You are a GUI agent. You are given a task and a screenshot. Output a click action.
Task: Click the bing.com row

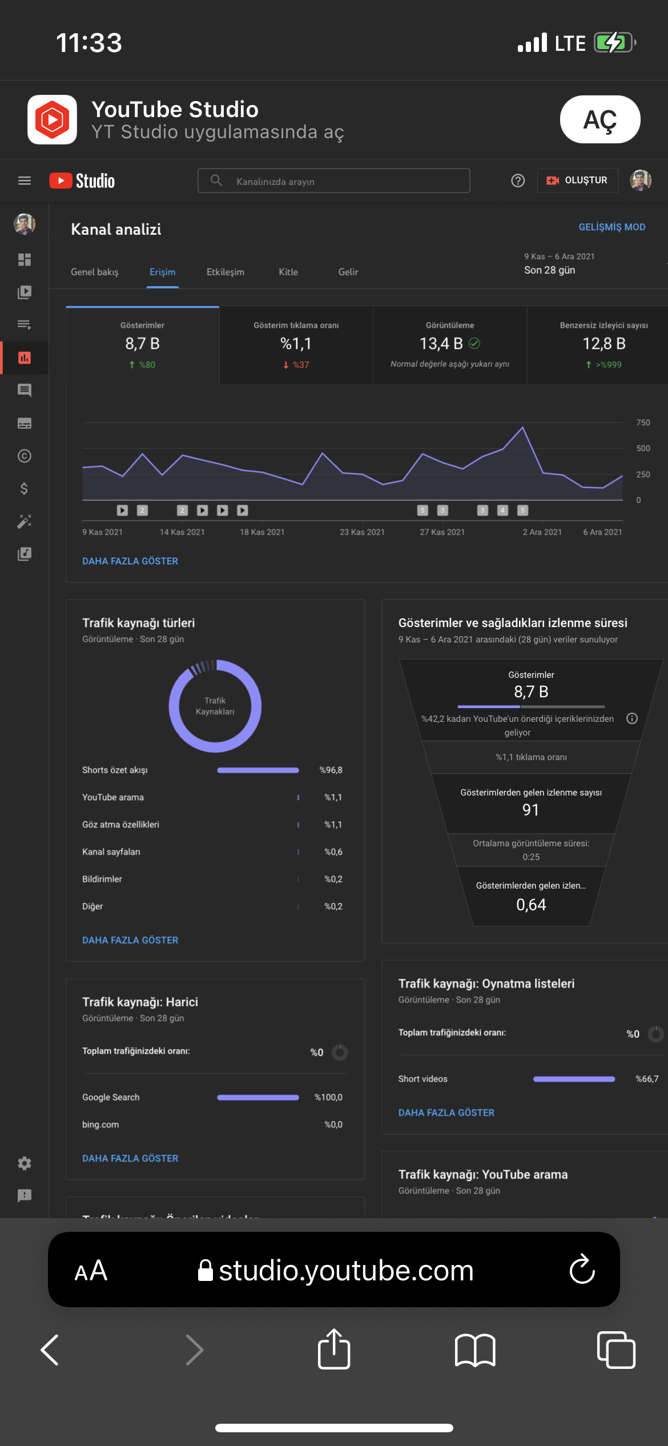[x=212, y=1124]
